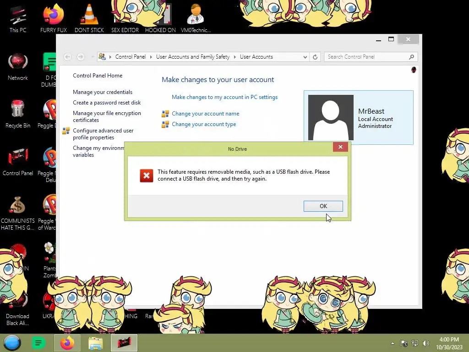Open the green notes app on taskbar
469x352 pixels.
(x=38, y=343)
